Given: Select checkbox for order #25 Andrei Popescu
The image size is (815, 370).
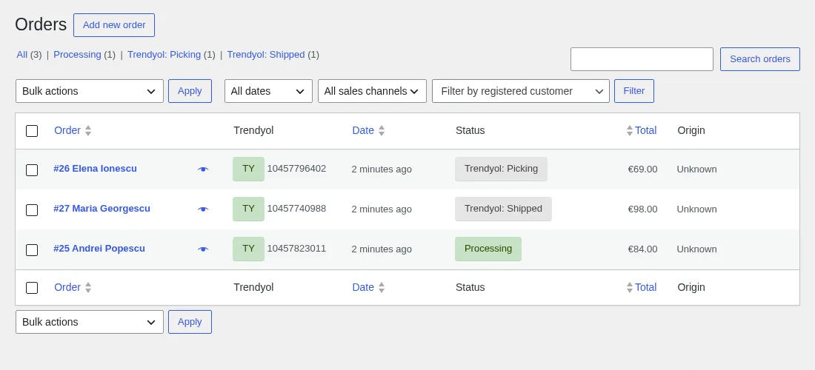Looking at the screenshot, I should pos(32,250).
